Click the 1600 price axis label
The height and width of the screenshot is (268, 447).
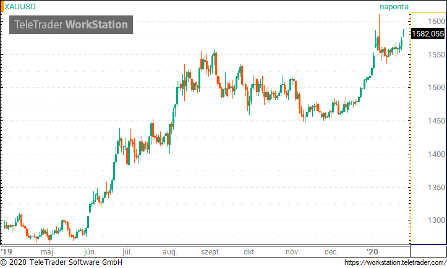(x=436, y=22)
